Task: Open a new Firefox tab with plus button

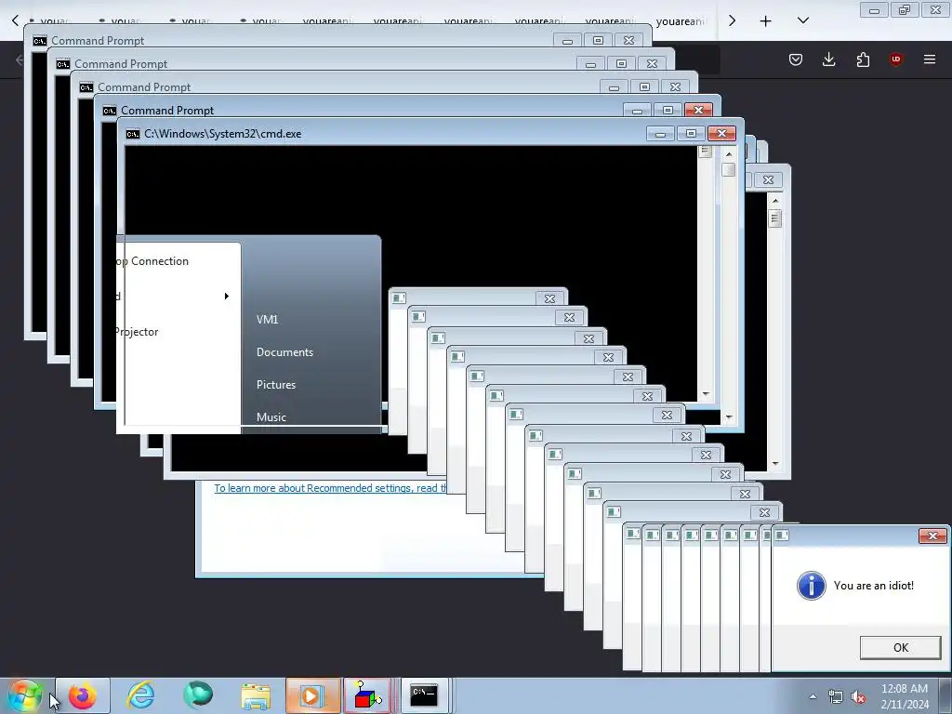Action: (x=766, y=21)
